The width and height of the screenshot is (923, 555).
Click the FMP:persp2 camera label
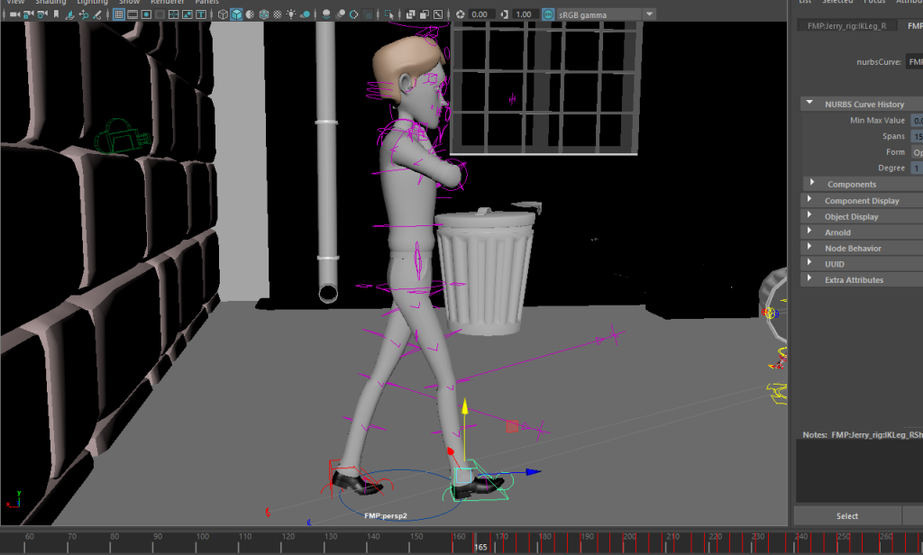tap(386, 515)
